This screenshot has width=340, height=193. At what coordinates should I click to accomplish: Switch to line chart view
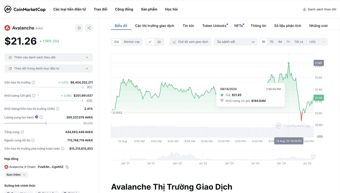(150, 42)
